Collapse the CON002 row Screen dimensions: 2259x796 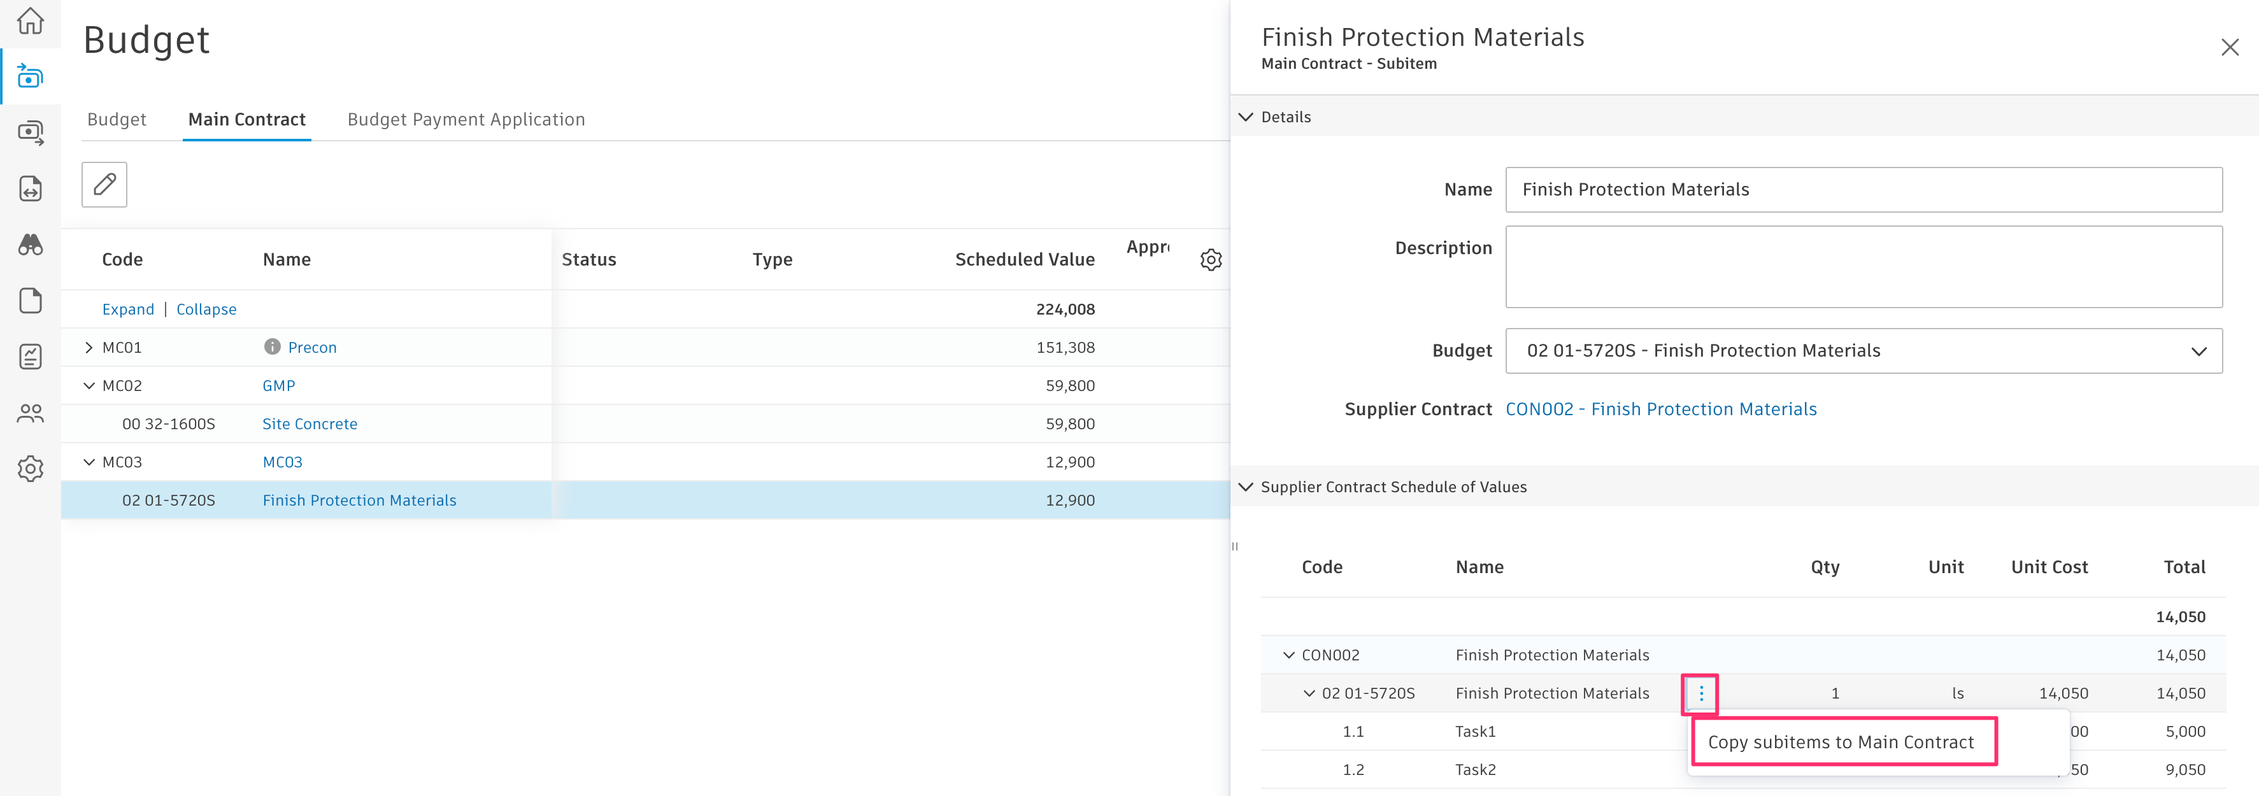tap(1288, 655)
